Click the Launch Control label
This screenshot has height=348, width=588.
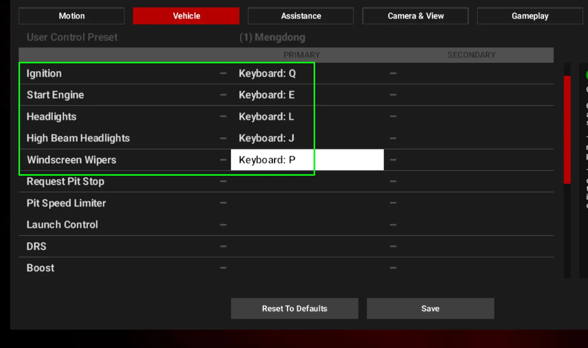(62, 224)
